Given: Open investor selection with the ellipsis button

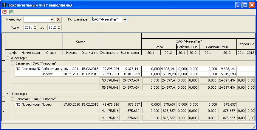Looking at the screenshot, I should click(x=52, y=20).
